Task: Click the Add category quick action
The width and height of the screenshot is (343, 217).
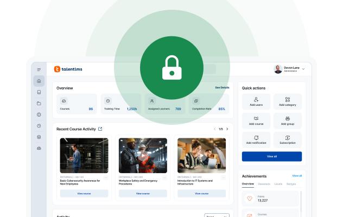Action: [287, 101]
